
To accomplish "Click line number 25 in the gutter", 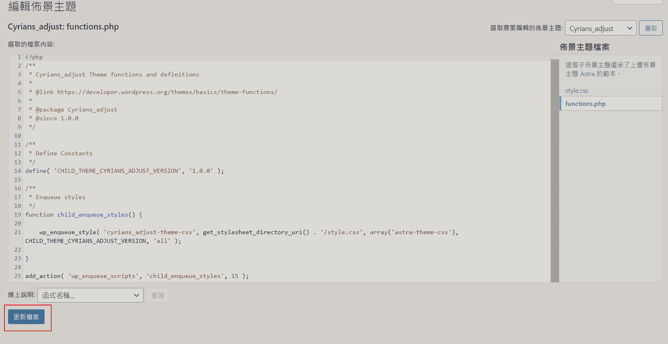I will click(17, 276).
